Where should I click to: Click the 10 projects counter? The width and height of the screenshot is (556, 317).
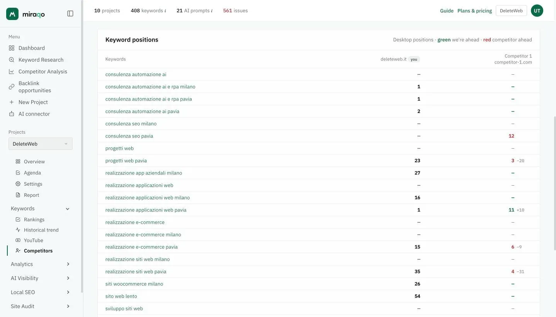point(107,11)
